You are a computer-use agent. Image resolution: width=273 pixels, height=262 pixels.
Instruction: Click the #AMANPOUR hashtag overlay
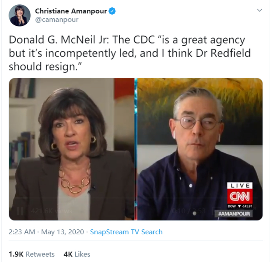[x=234, y=214]
